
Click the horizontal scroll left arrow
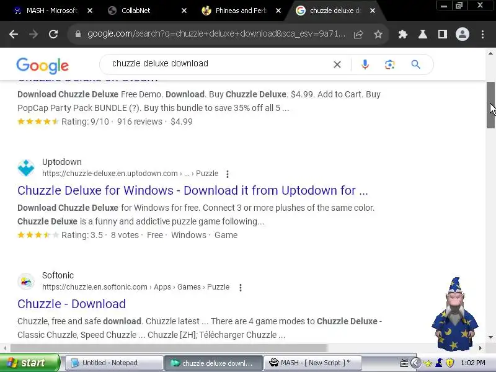coord(5,348)
